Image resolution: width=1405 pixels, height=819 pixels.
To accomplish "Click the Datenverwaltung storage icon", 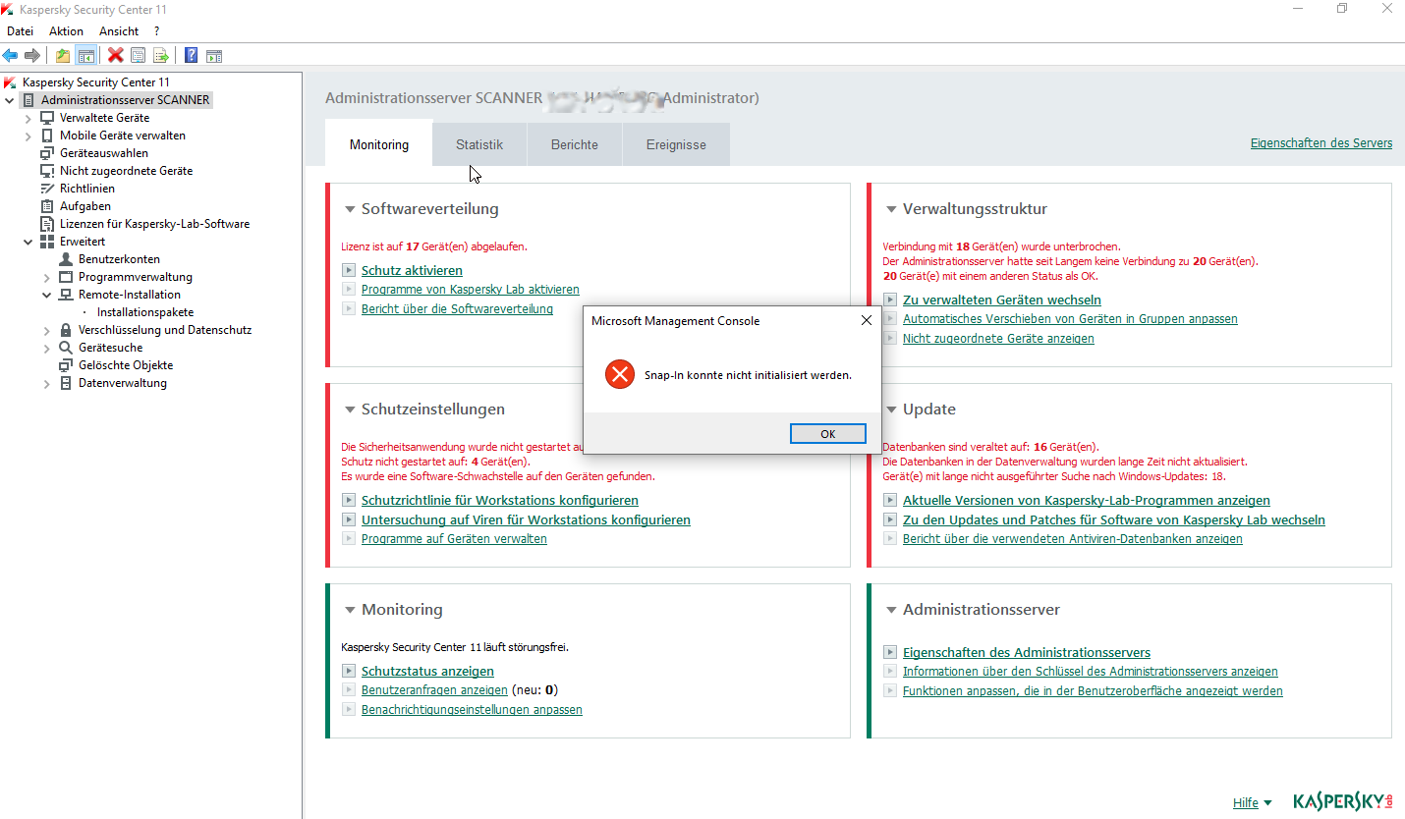I will point(66,383).
